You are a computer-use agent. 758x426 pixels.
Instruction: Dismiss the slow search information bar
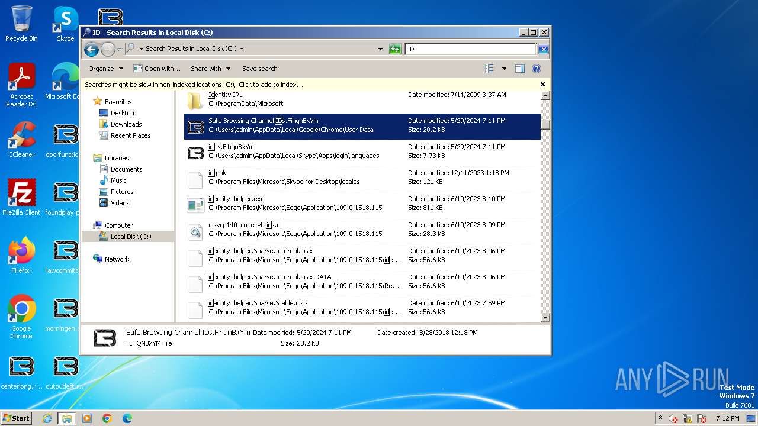pos(542,85)
